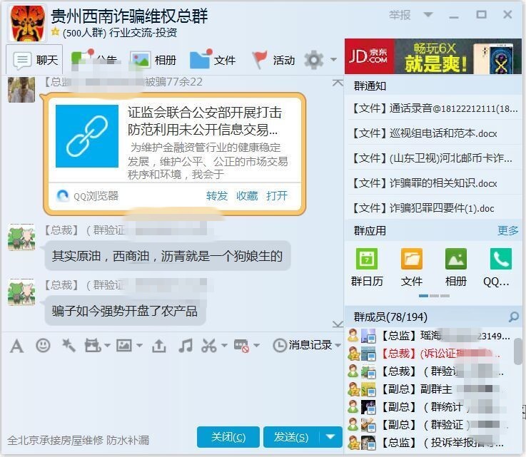Switch to the 活动 tab
Screen dimensions: 526x457
(x=274, y=60)
